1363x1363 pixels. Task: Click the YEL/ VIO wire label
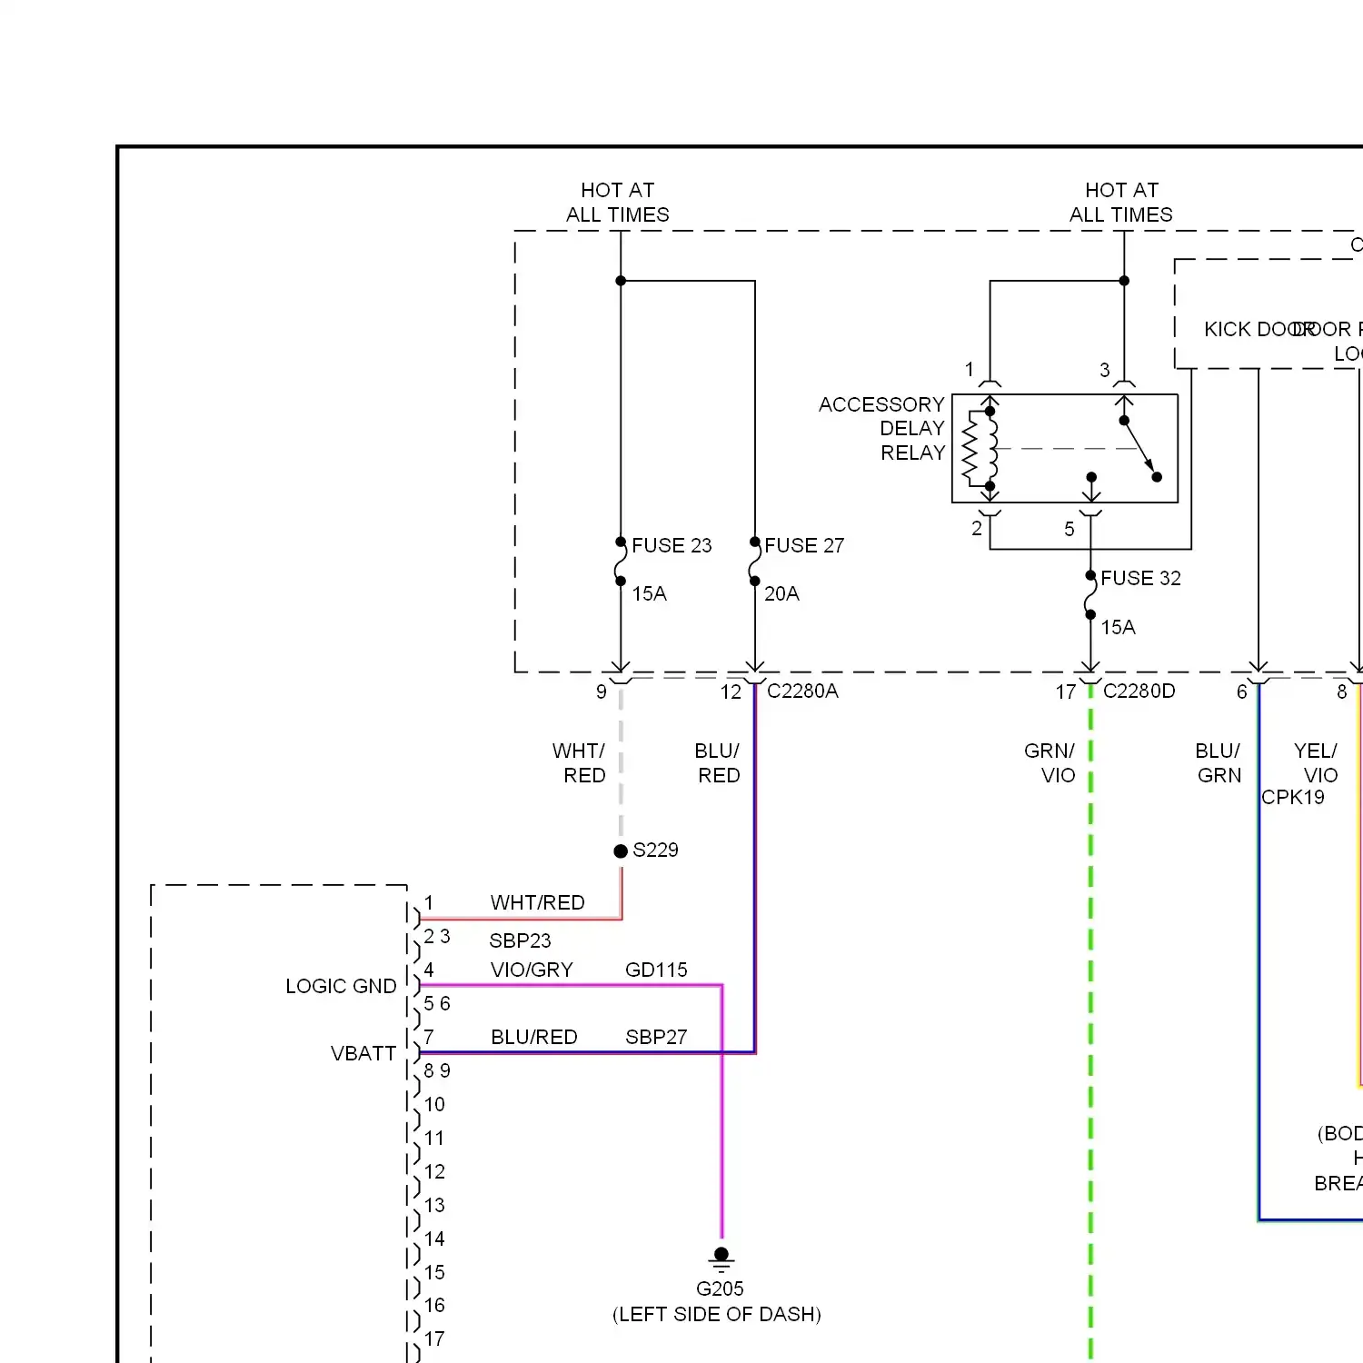(1316, 762)
